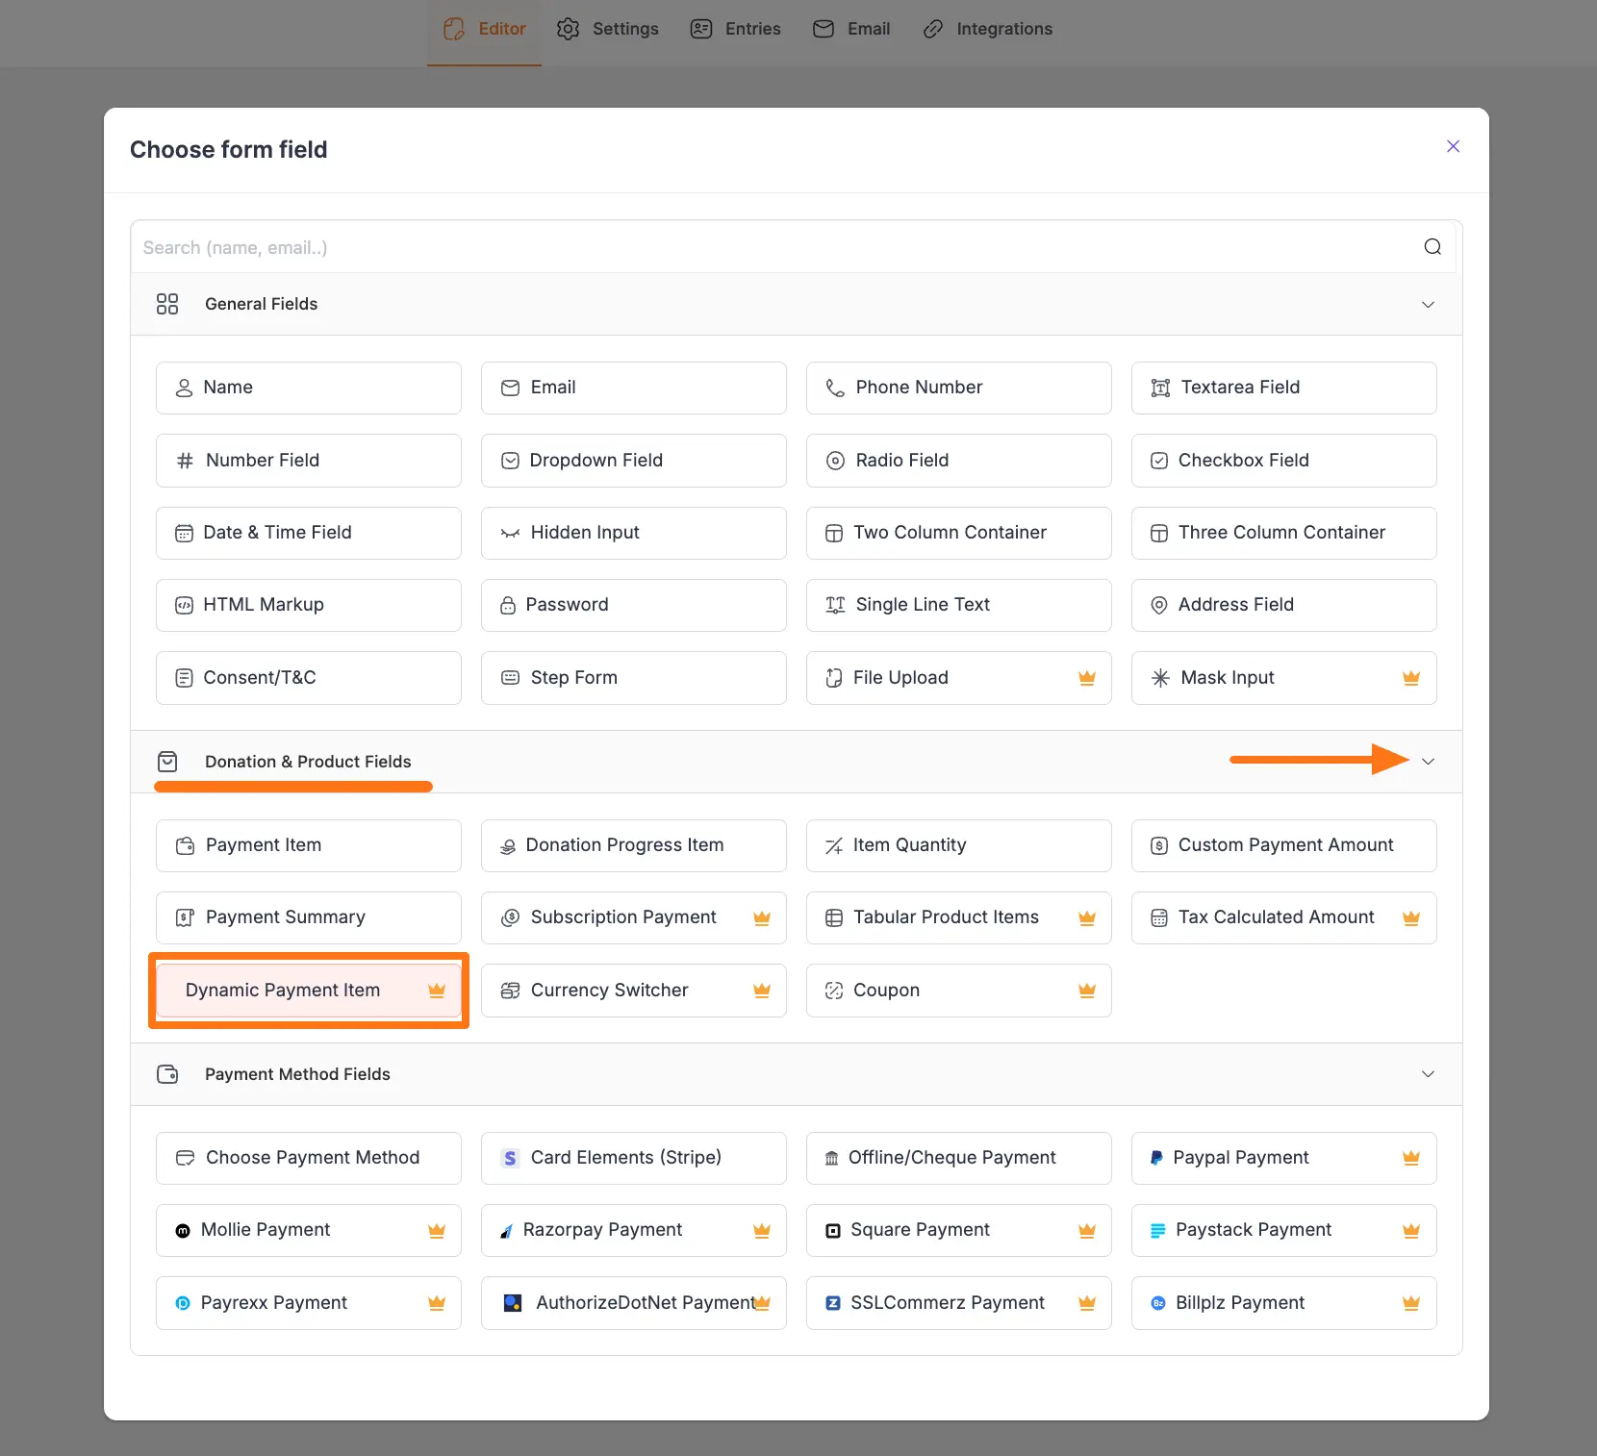Open the Integrations tab
This screenshot has width=1597, height=1456.
[x=987, y=29]
